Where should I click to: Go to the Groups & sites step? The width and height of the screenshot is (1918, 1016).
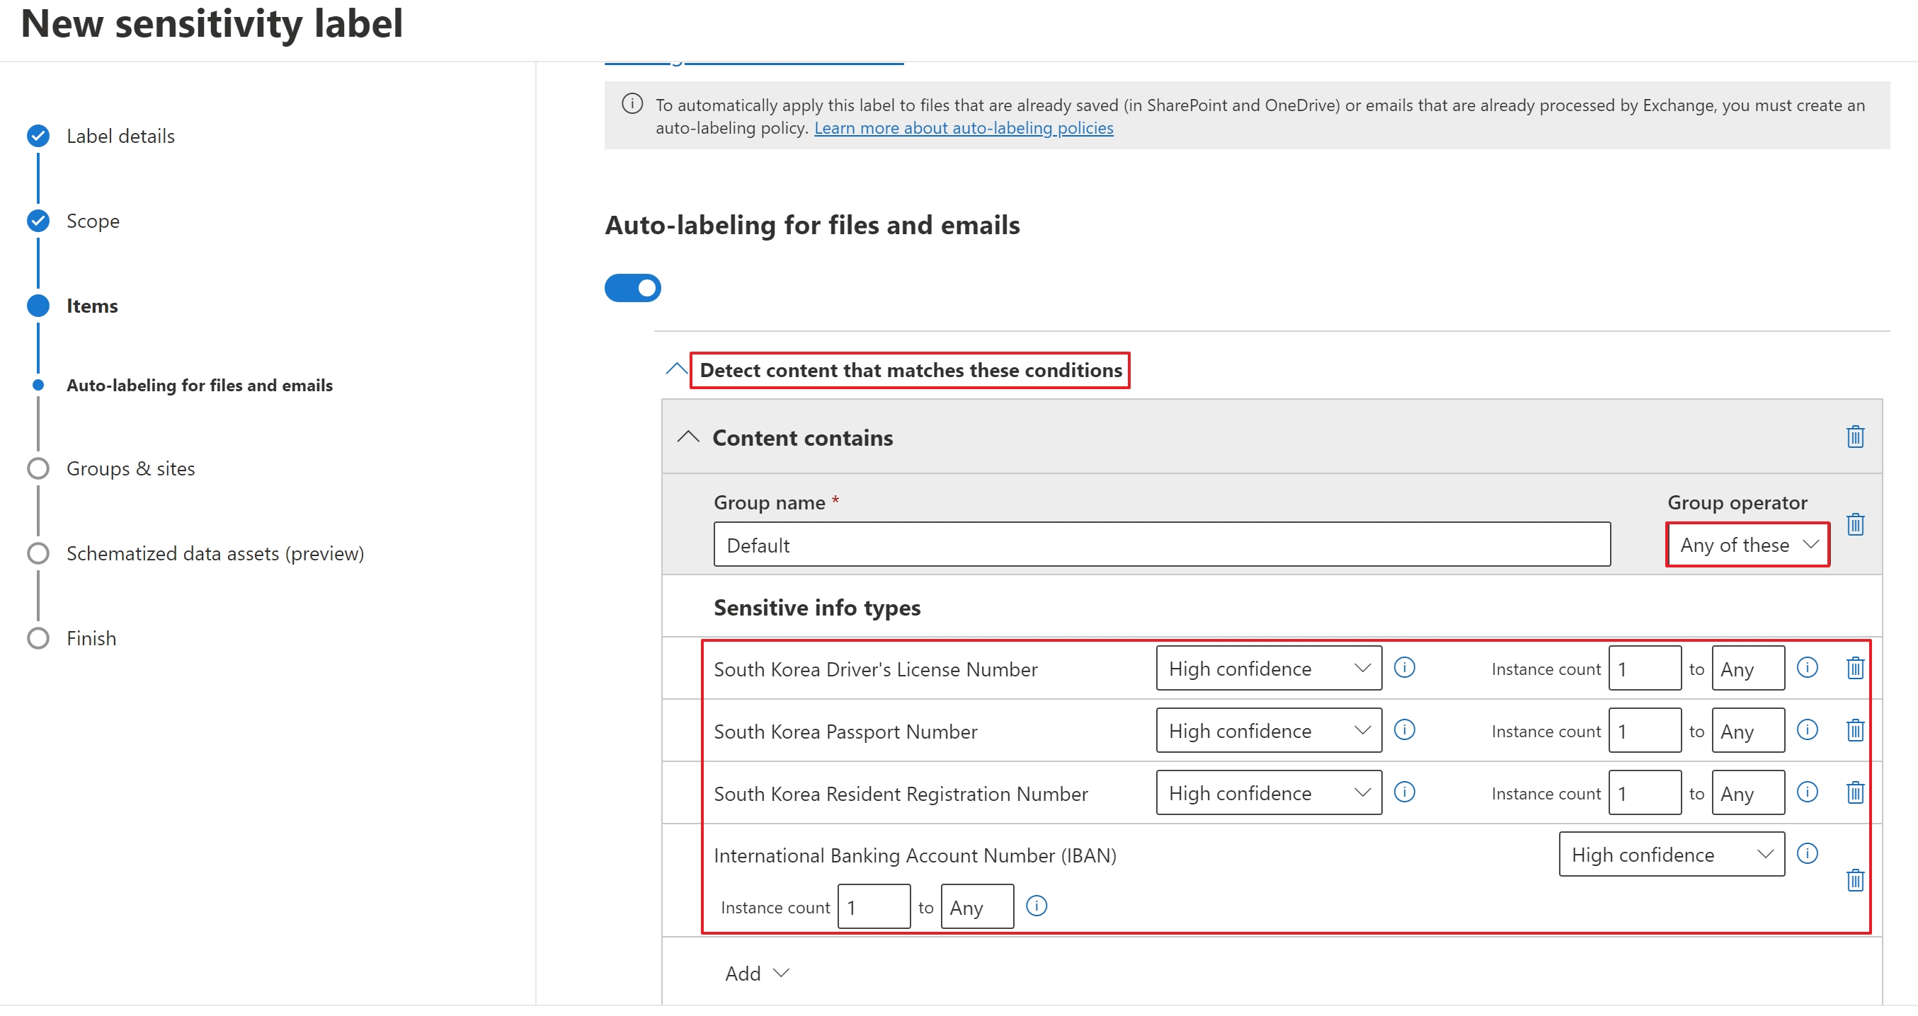click(131, 468)
